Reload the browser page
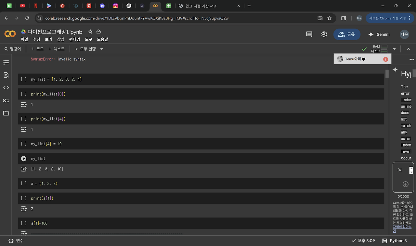This screenshot has width=416, height=246. [27, 18]
